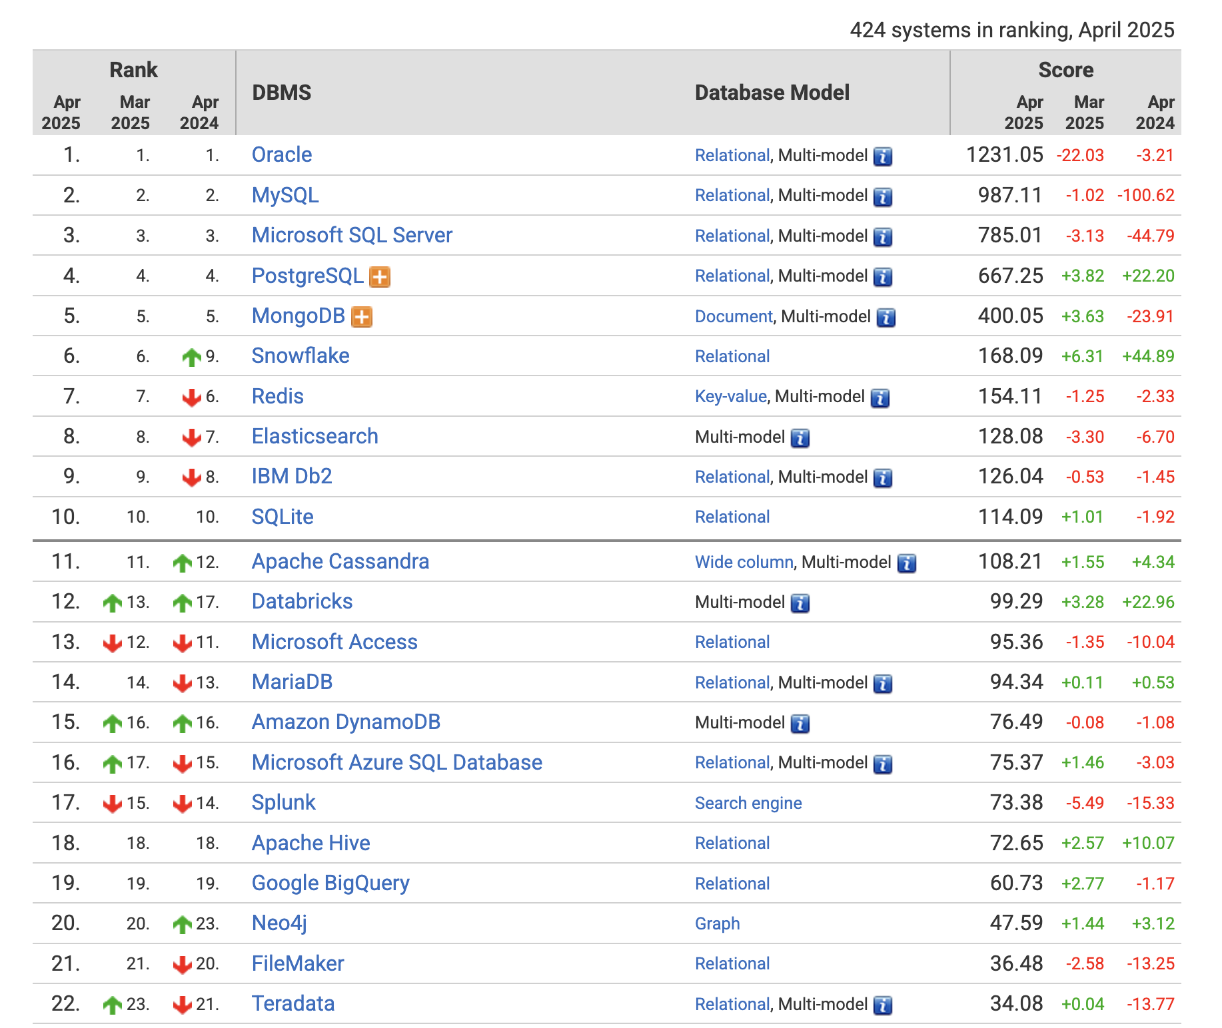Click the info icon in the Teradata row
Image resolution: width=1222 pixels, height=1028 pixels.
click(882, 1005)
